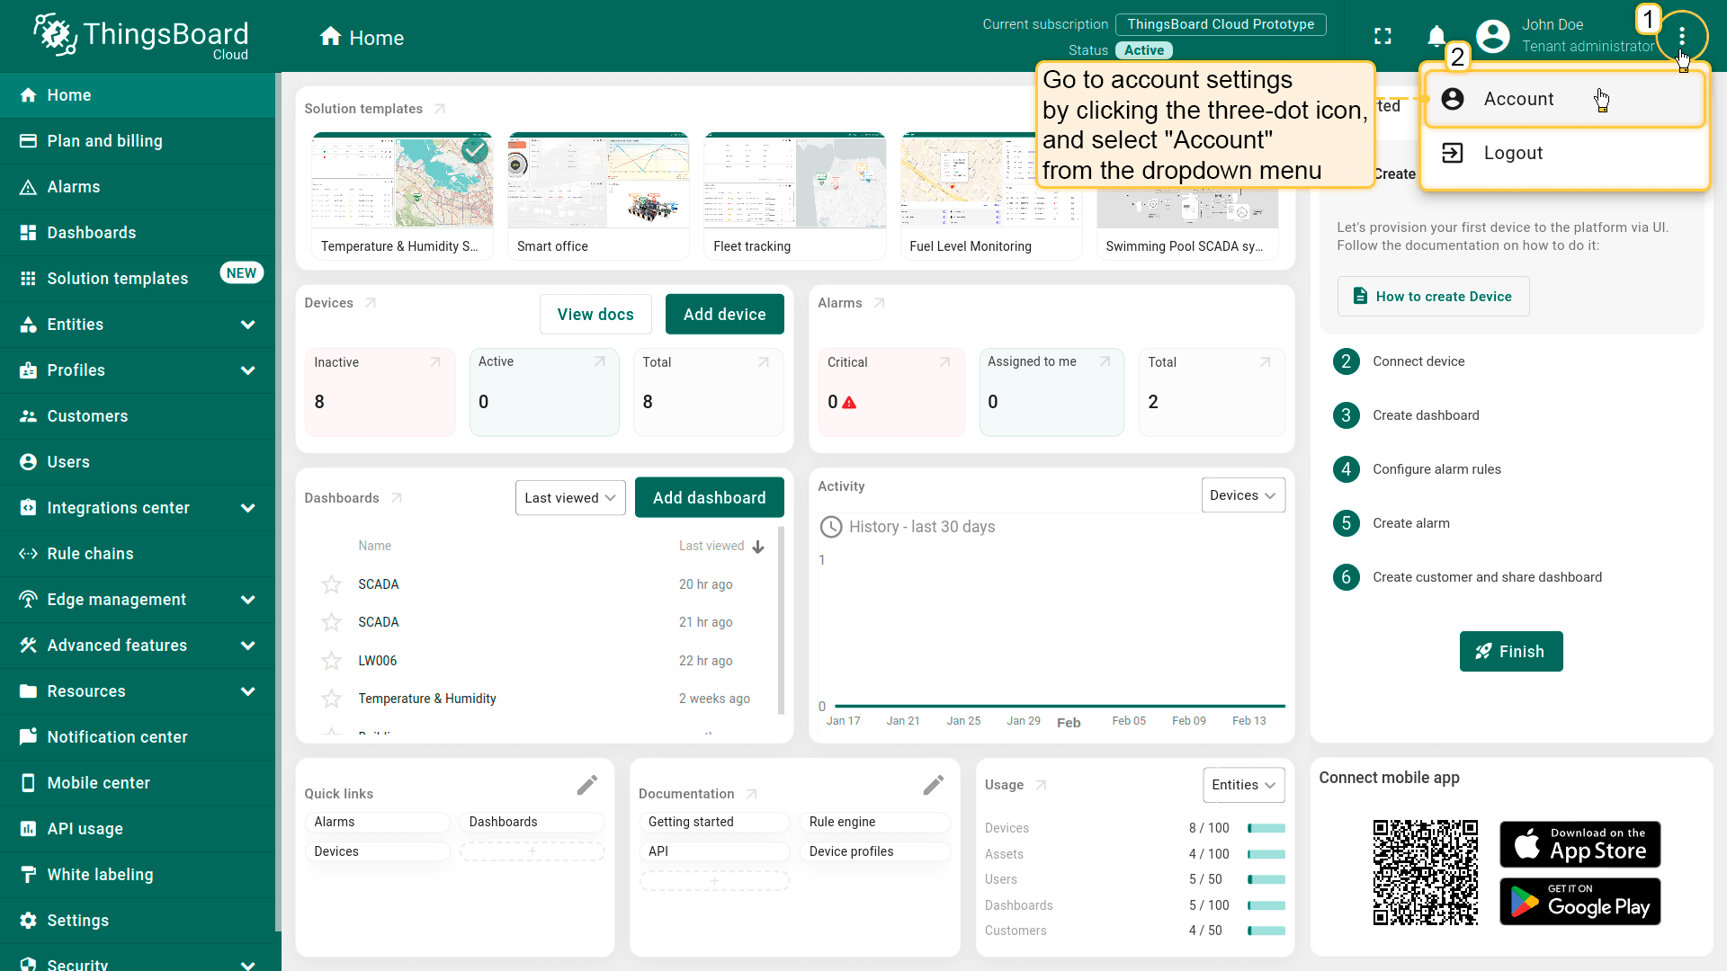This screenshot has width=1727, height=971.
Task: Click the Add dashboard button
Action: click(709, 498)
